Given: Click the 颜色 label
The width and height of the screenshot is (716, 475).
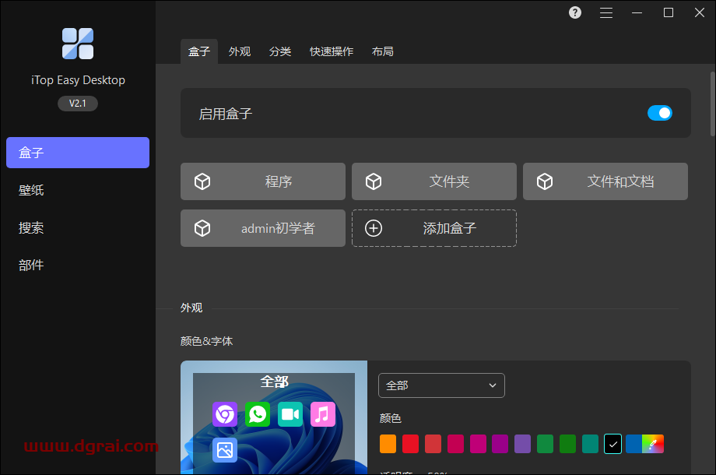Looking at the screenshot, I should tap(391, 418).
